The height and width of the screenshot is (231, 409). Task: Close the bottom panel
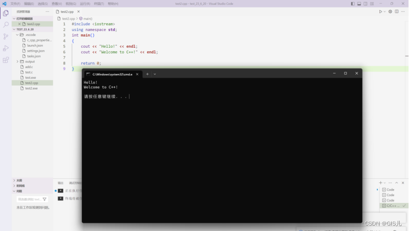(403, 183)
